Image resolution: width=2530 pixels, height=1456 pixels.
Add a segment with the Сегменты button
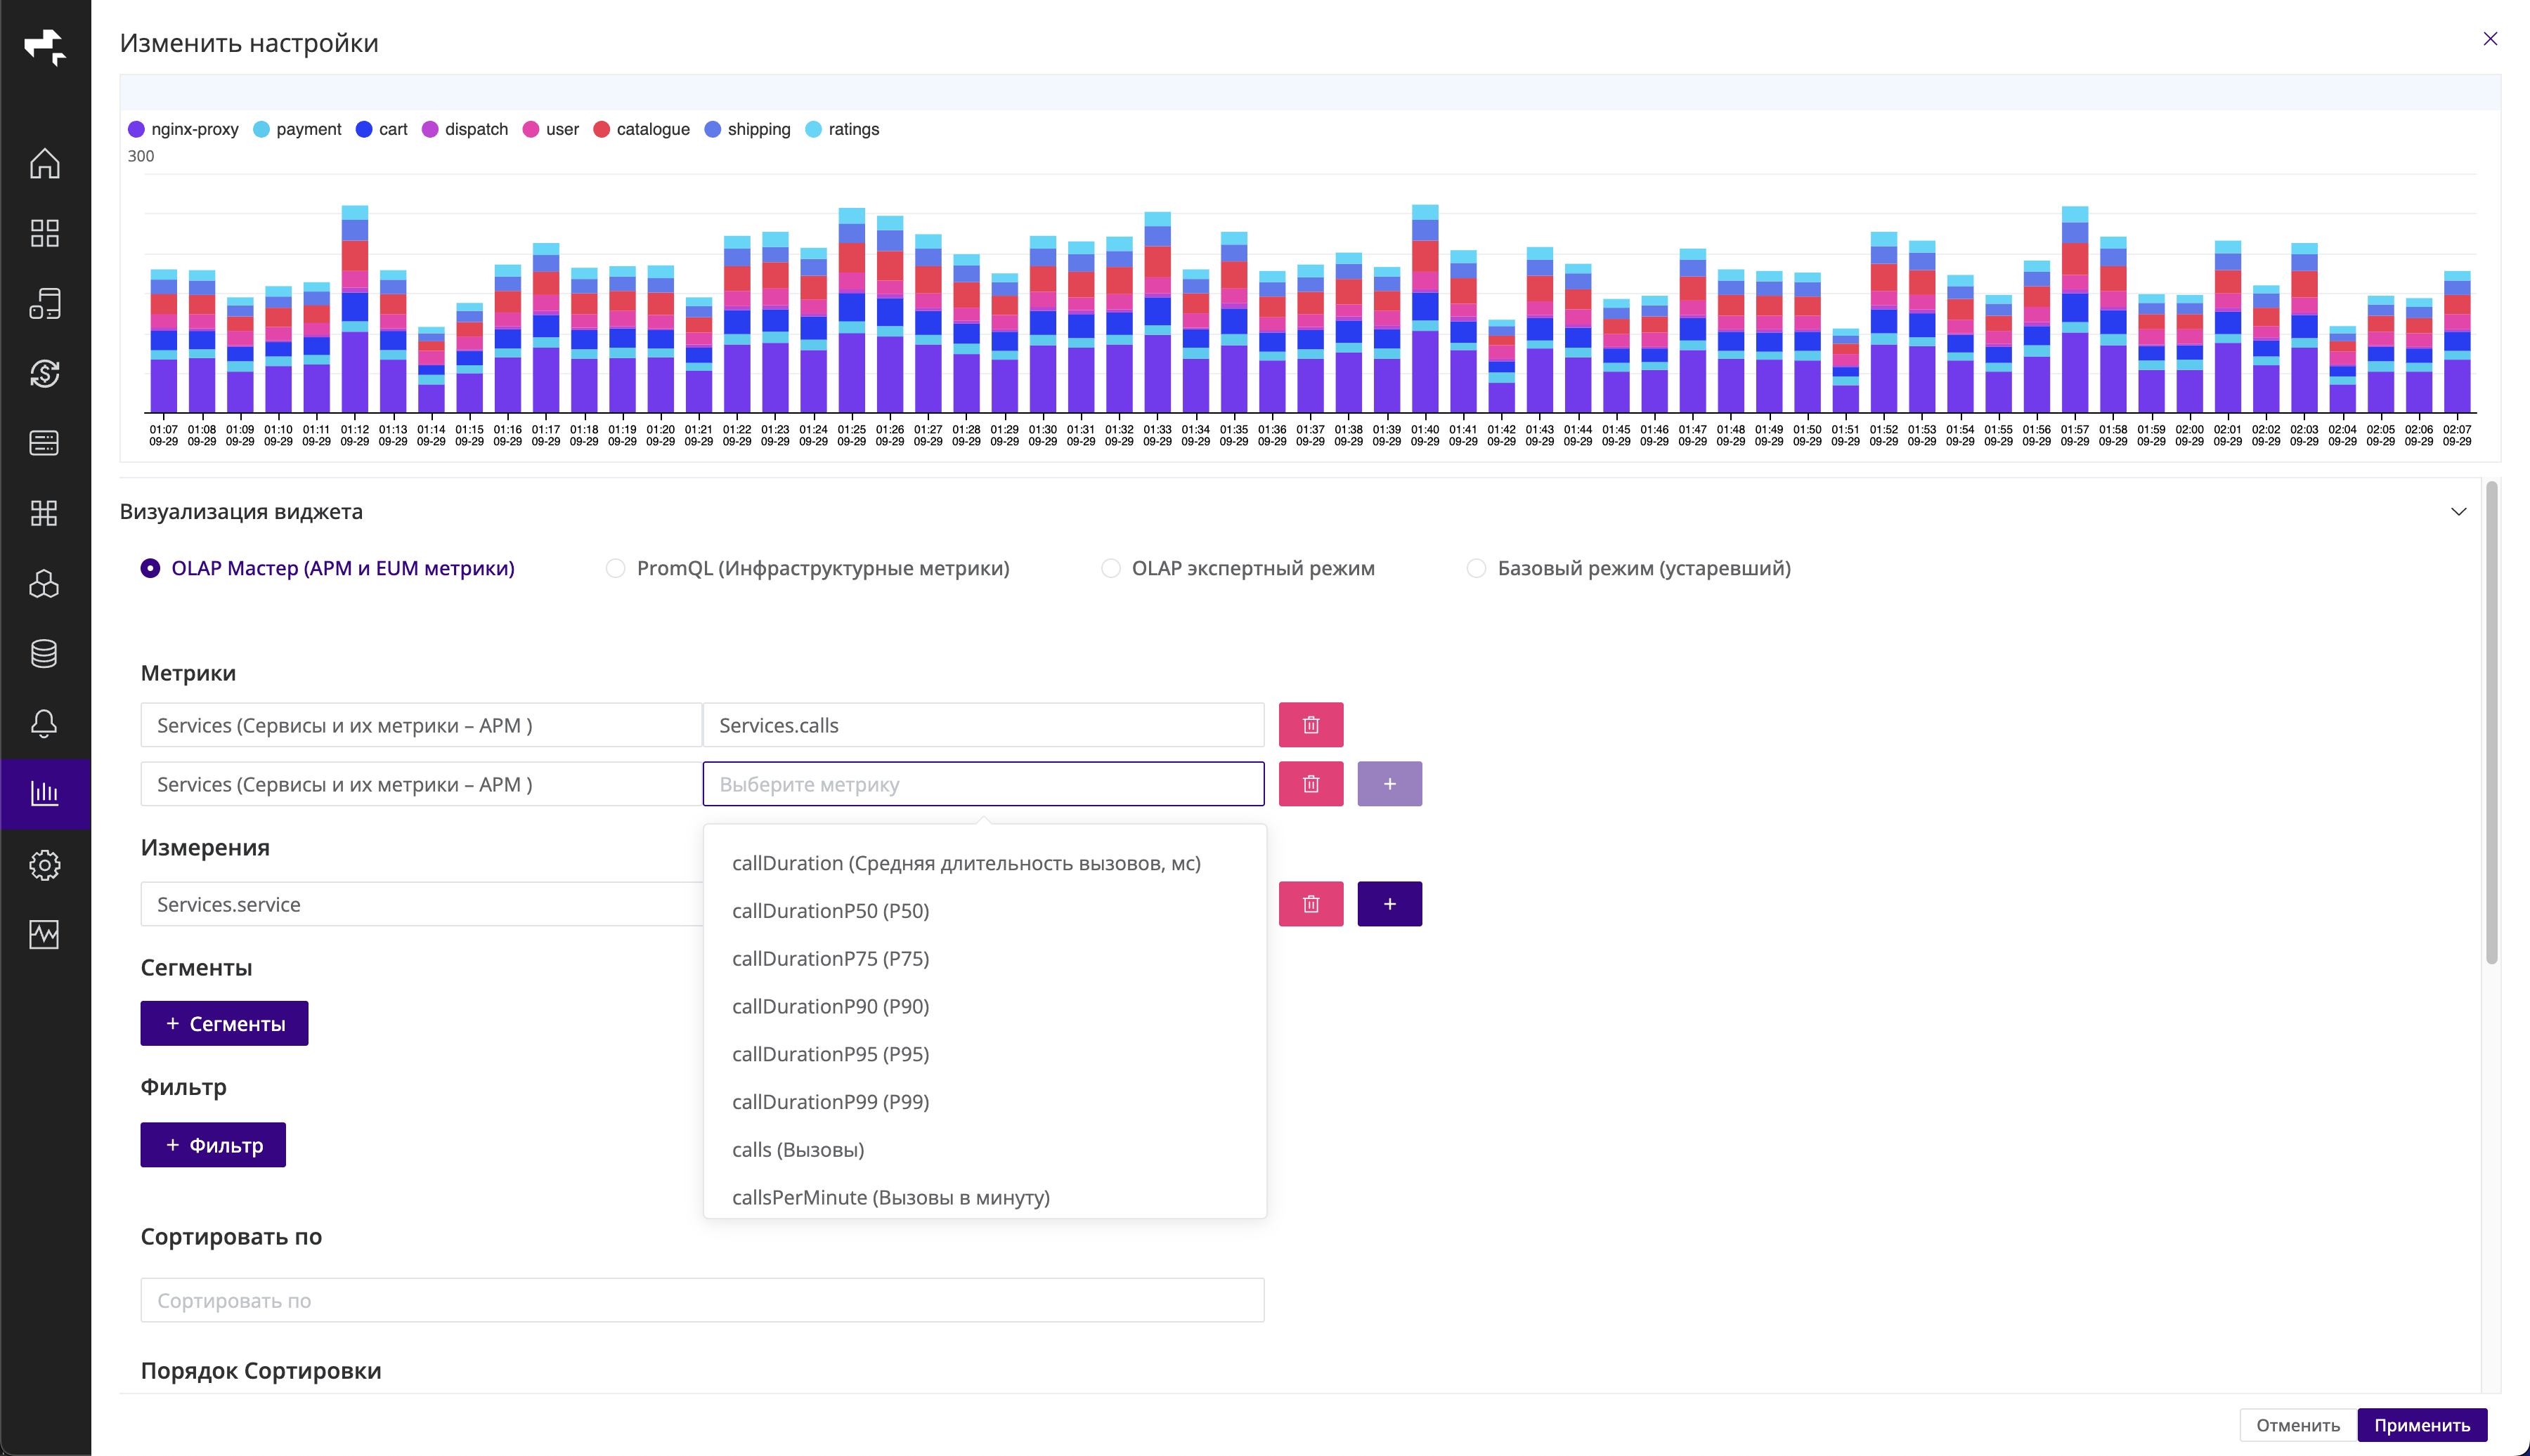point(223,1023)
